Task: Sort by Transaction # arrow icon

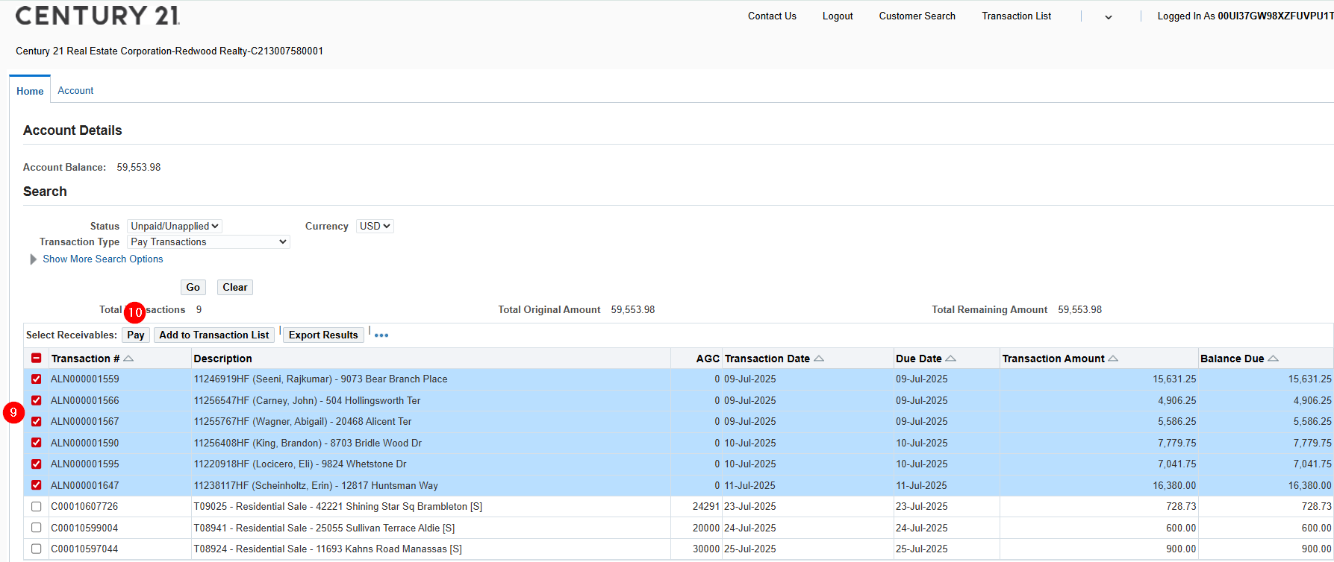Action: [128, 359]
